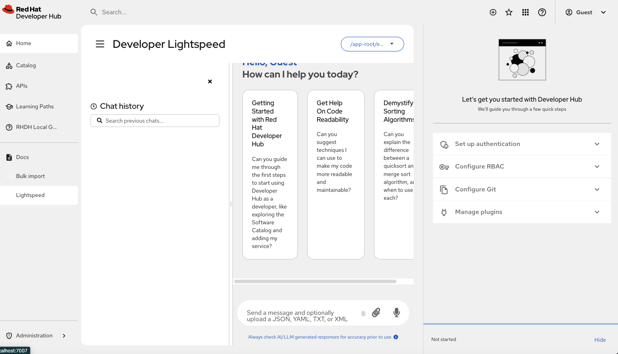Open the /app-root model selector dropdown
Viewport: 618px width, 354px height.
click(x=372, y=44)
